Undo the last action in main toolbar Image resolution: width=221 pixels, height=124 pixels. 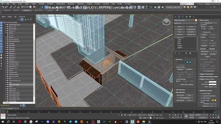3,7
